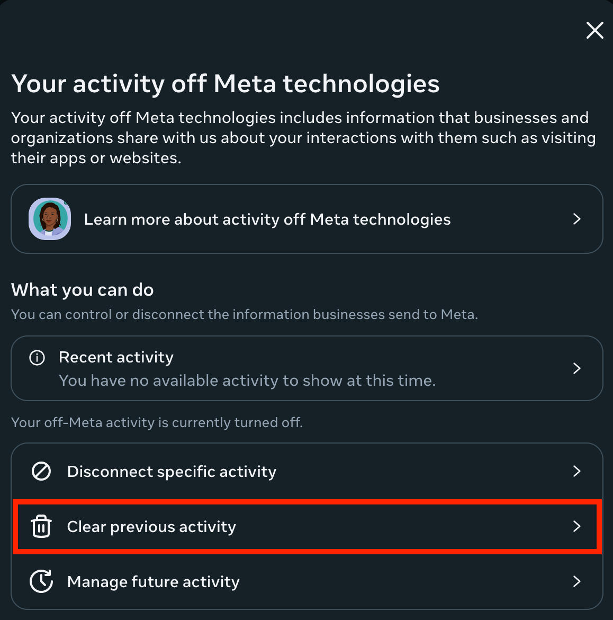Expand the Learn more card chevron
This screenshot has width=613, height=620.
click(x=577, y=219)
